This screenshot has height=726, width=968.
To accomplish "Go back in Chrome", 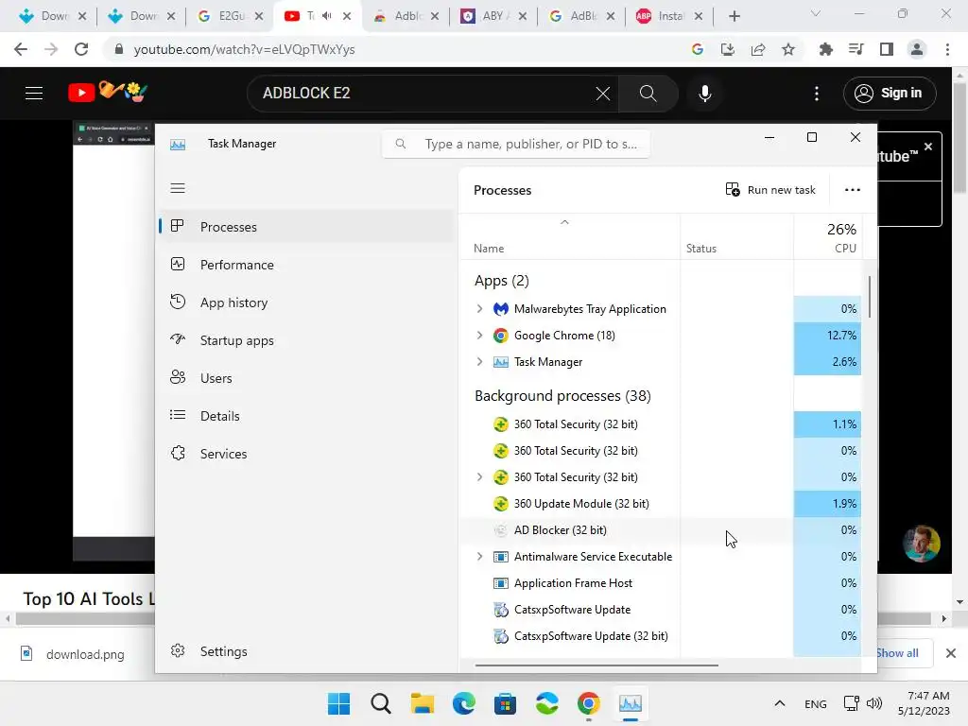I will click(x=21, y=49).
